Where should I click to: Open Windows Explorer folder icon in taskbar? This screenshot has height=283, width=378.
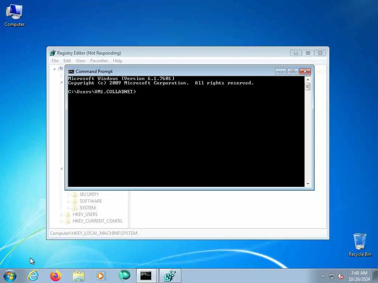coord(79,276)
